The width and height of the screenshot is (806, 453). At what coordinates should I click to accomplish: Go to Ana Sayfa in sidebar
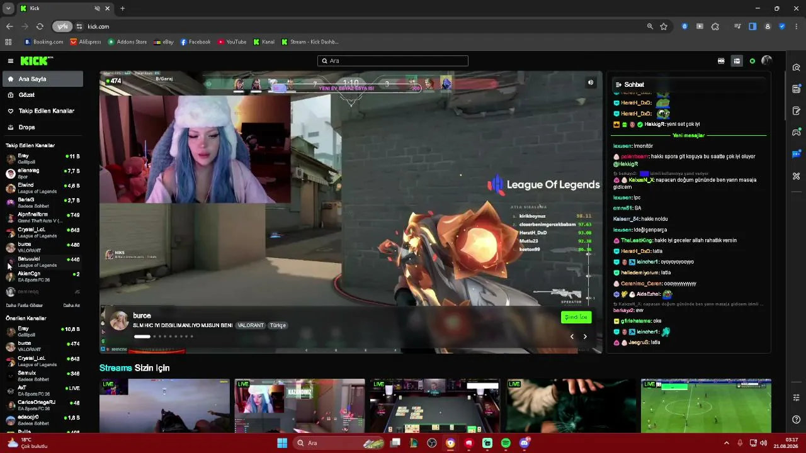click(42, 79)
